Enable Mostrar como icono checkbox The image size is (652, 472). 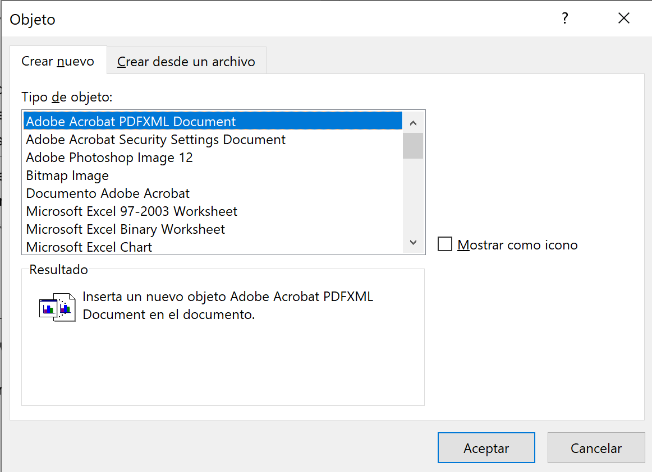pos(445,244)
